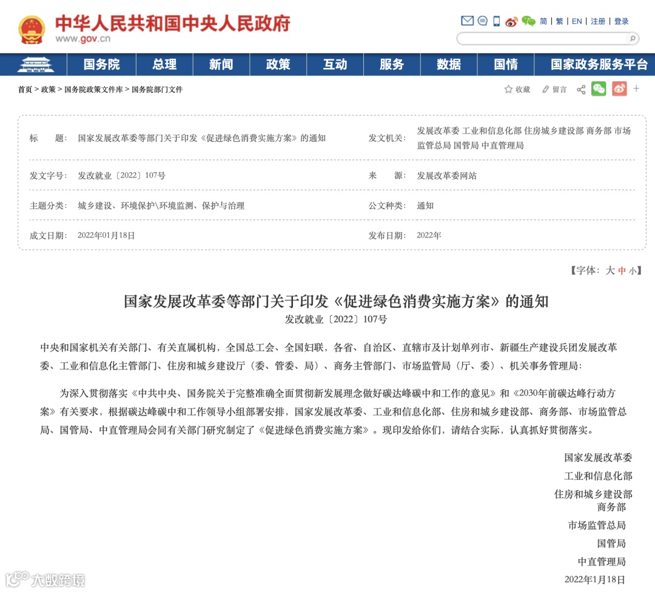Focus the site search input field

coord(542,39)
